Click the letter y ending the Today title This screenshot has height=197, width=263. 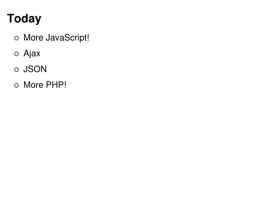point(39,20)
